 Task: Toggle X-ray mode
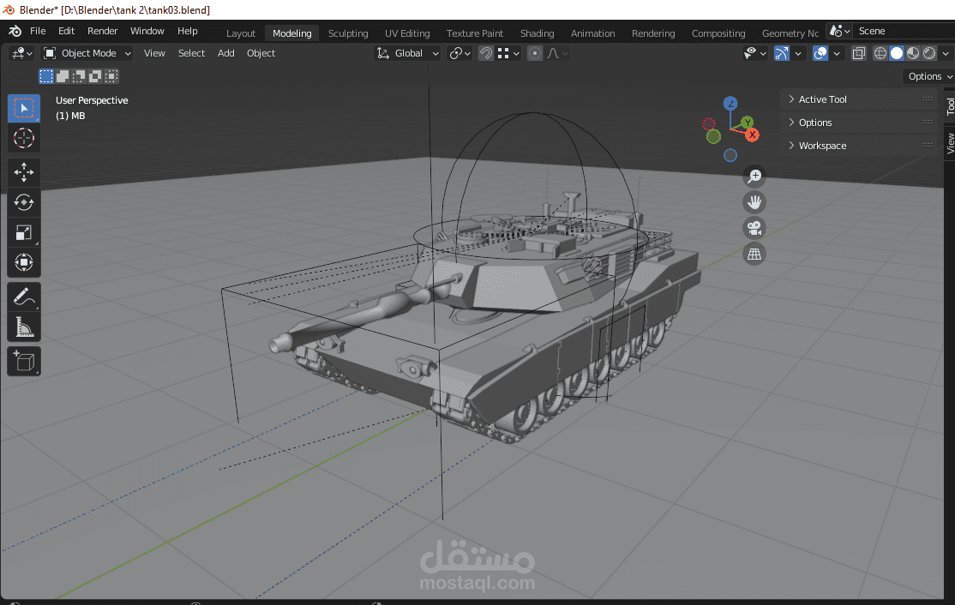[x=859, y=54]
